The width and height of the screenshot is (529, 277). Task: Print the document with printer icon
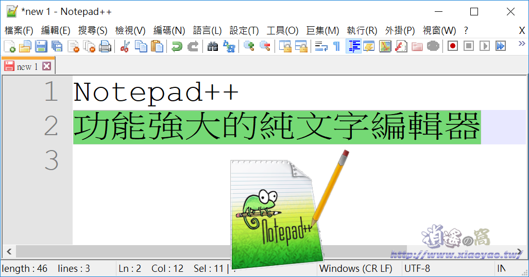click(x=105, y=46)
